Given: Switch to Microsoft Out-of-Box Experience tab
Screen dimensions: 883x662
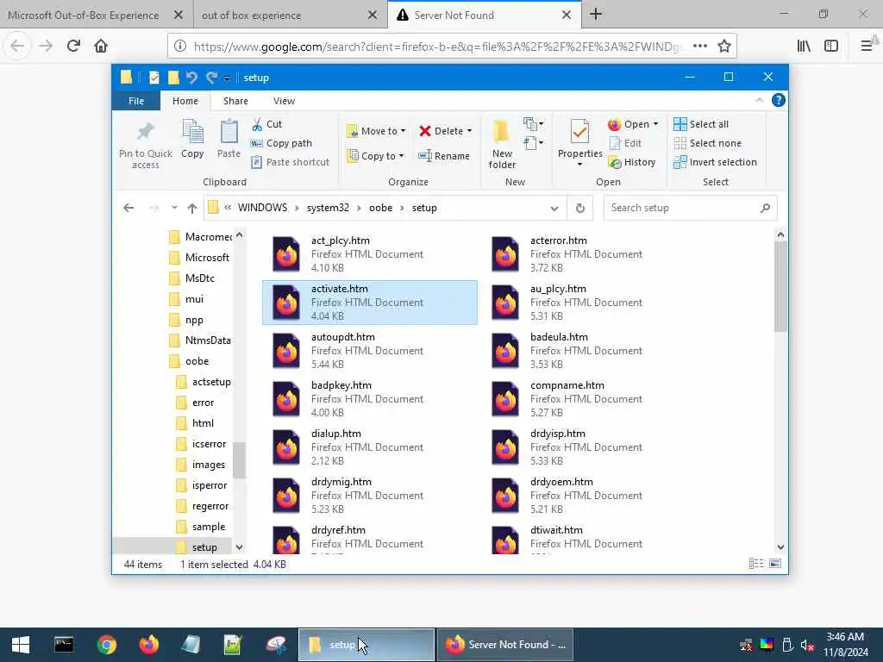Looking at the screenshot, I should point(84,16).
